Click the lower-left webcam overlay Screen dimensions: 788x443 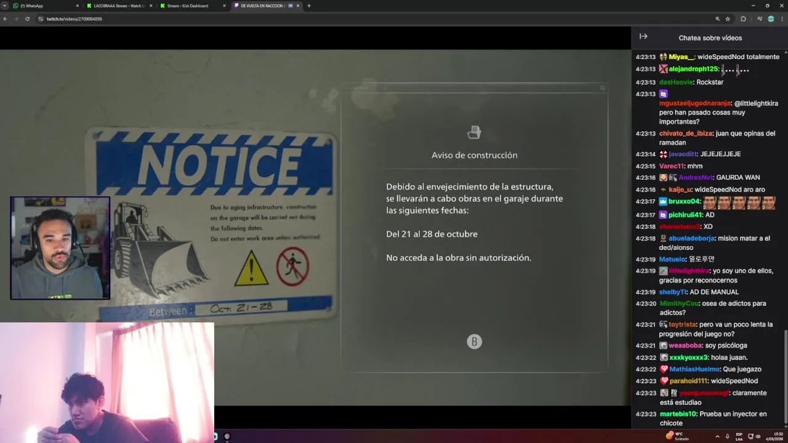click(x=107, y=382)
